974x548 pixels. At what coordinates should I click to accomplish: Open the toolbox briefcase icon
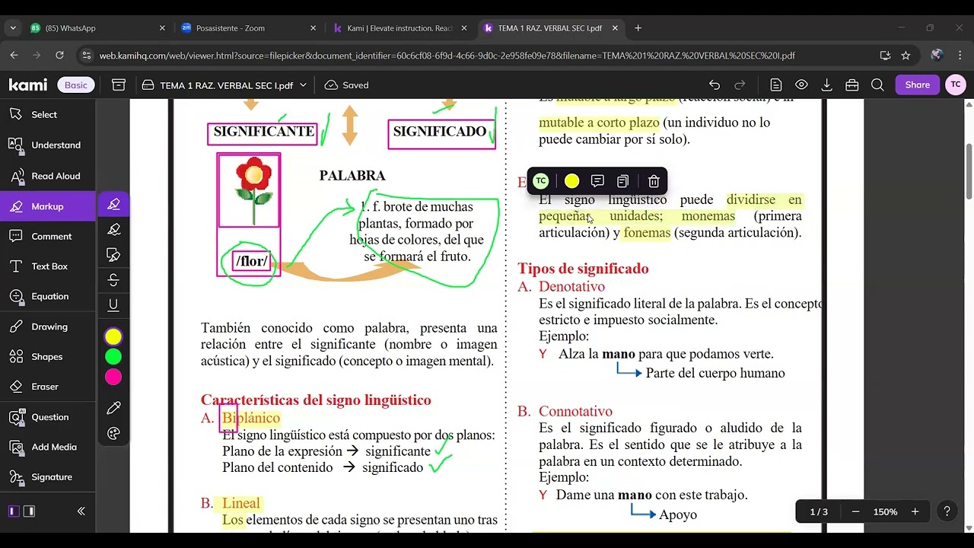(851, 85)
